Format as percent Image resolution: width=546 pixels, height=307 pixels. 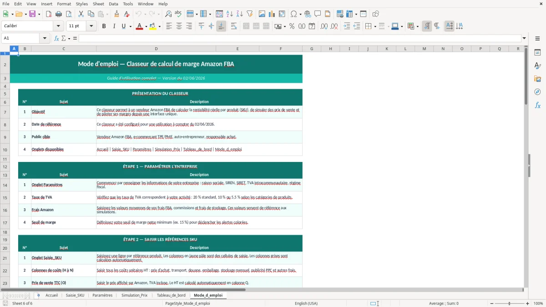point(292,26)
